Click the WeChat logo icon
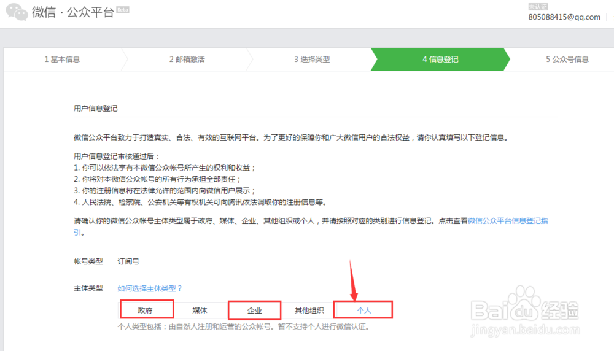This screenshot has height=351, width=614. [x=17, y=12]
